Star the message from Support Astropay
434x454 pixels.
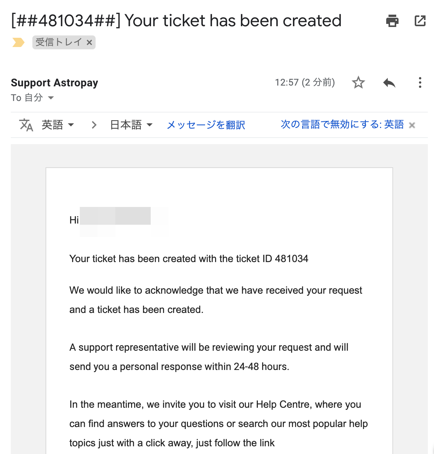(x=358, y=82)
